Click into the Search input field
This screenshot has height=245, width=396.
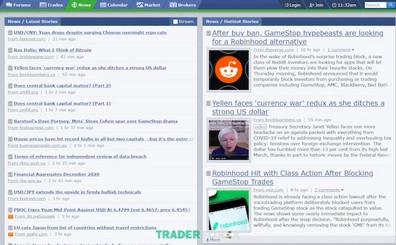pyautogui.click(x=376, y=5)
